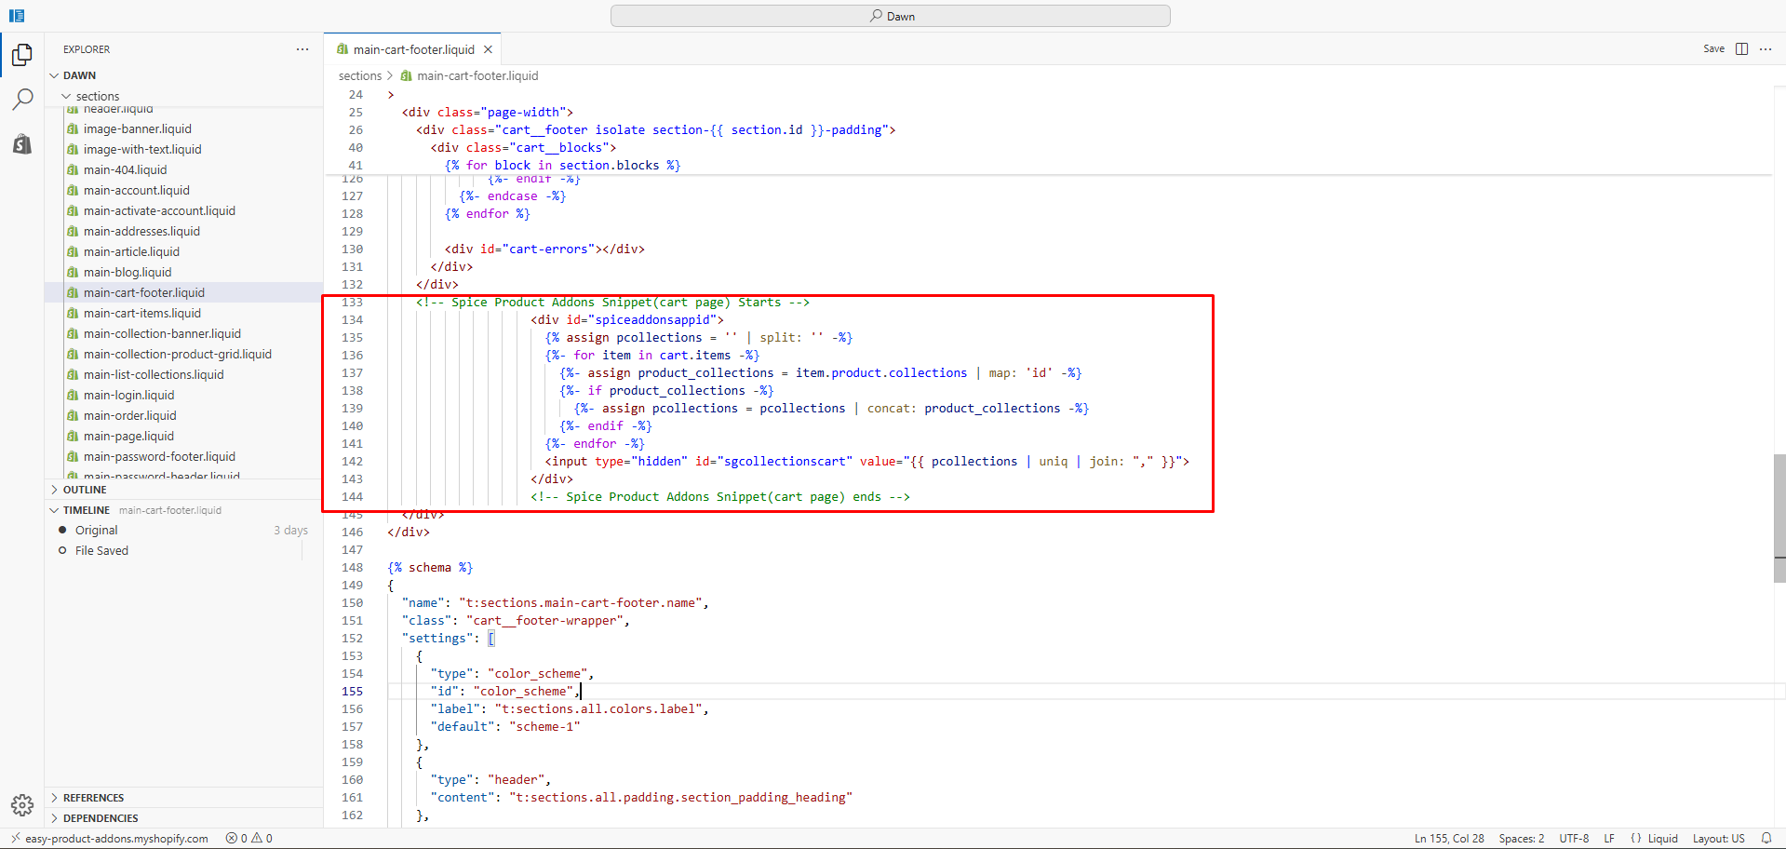Open editor More Actions ellipsis menu
1786x849 pixels.
click(1766, 49)
